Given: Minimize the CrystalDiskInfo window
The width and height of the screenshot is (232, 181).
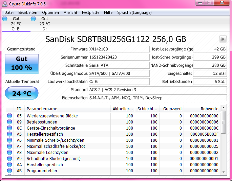Looking at the screenshot, I should (200, 3).
